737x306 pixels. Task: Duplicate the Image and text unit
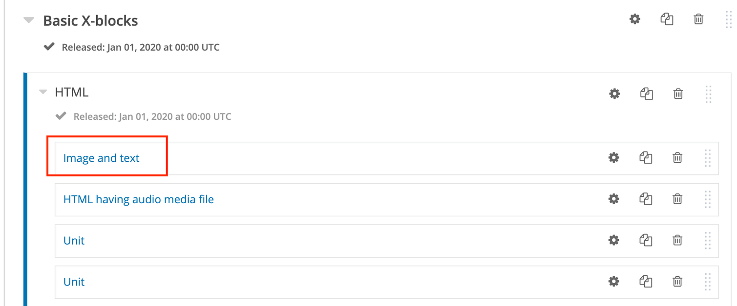coord(646,157)
